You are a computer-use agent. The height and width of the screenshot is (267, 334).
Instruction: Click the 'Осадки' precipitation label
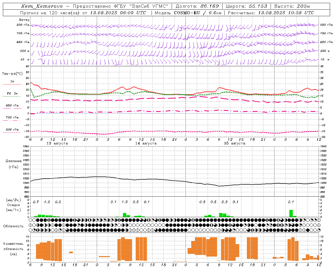(x=14, y=205)
